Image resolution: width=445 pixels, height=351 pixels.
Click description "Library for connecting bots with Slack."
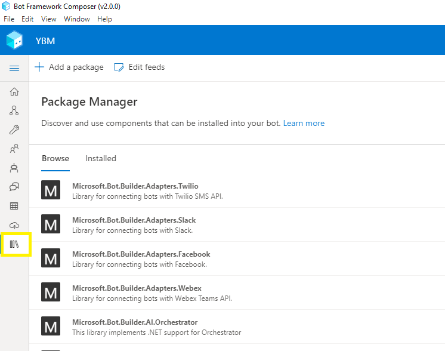click(132, 230)
